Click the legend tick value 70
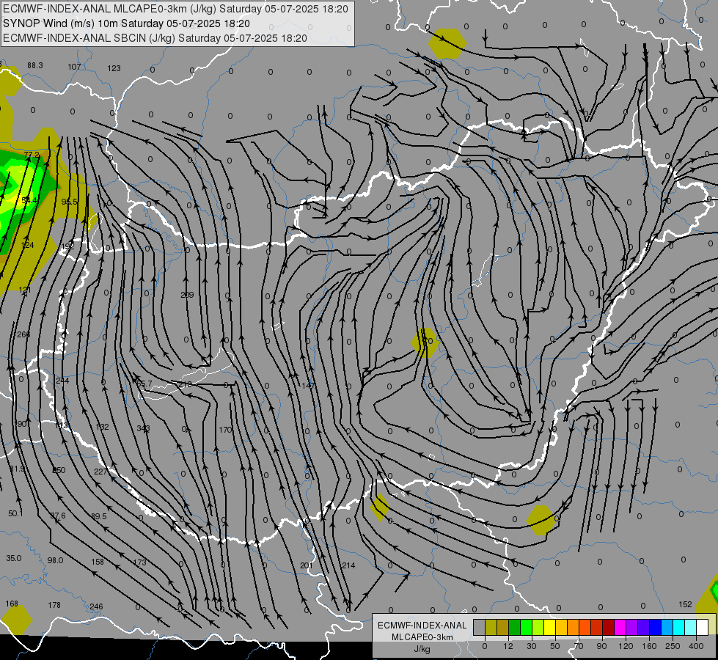 click(579, 646)
